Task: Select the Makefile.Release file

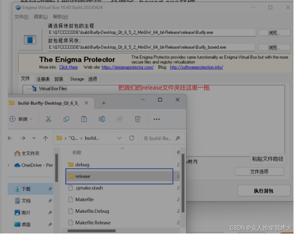Action: [93, 222]
